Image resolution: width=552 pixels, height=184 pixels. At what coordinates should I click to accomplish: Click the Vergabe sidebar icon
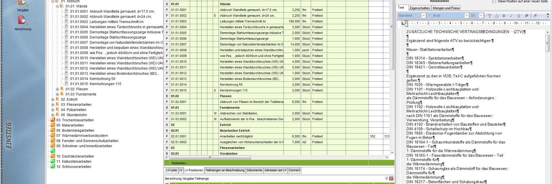23,3
